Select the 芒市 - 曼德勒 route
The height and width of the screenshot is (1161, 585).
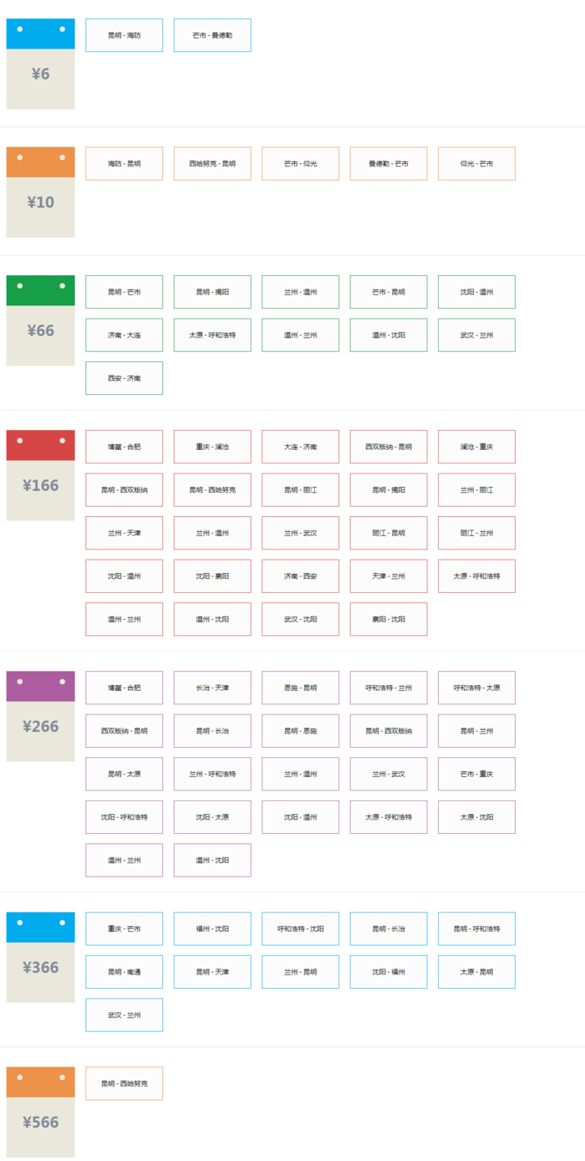coord(212,35)
